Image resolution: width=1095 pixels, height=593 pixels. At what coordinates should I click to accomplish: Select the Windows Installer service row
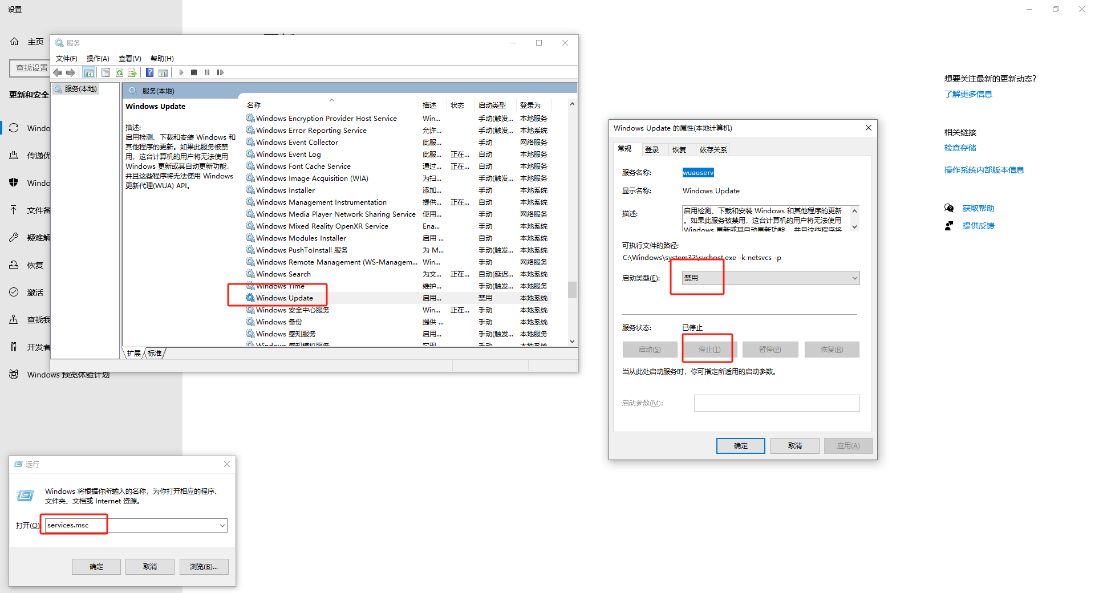click(398, 190)
